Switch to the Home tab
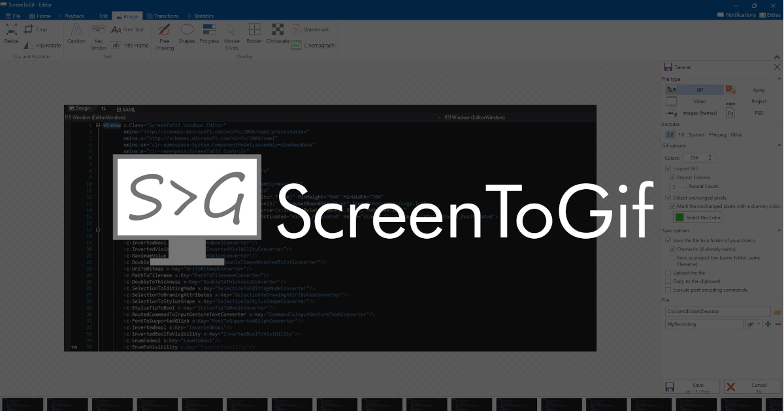The image size is (784, 411). [39, 16]
